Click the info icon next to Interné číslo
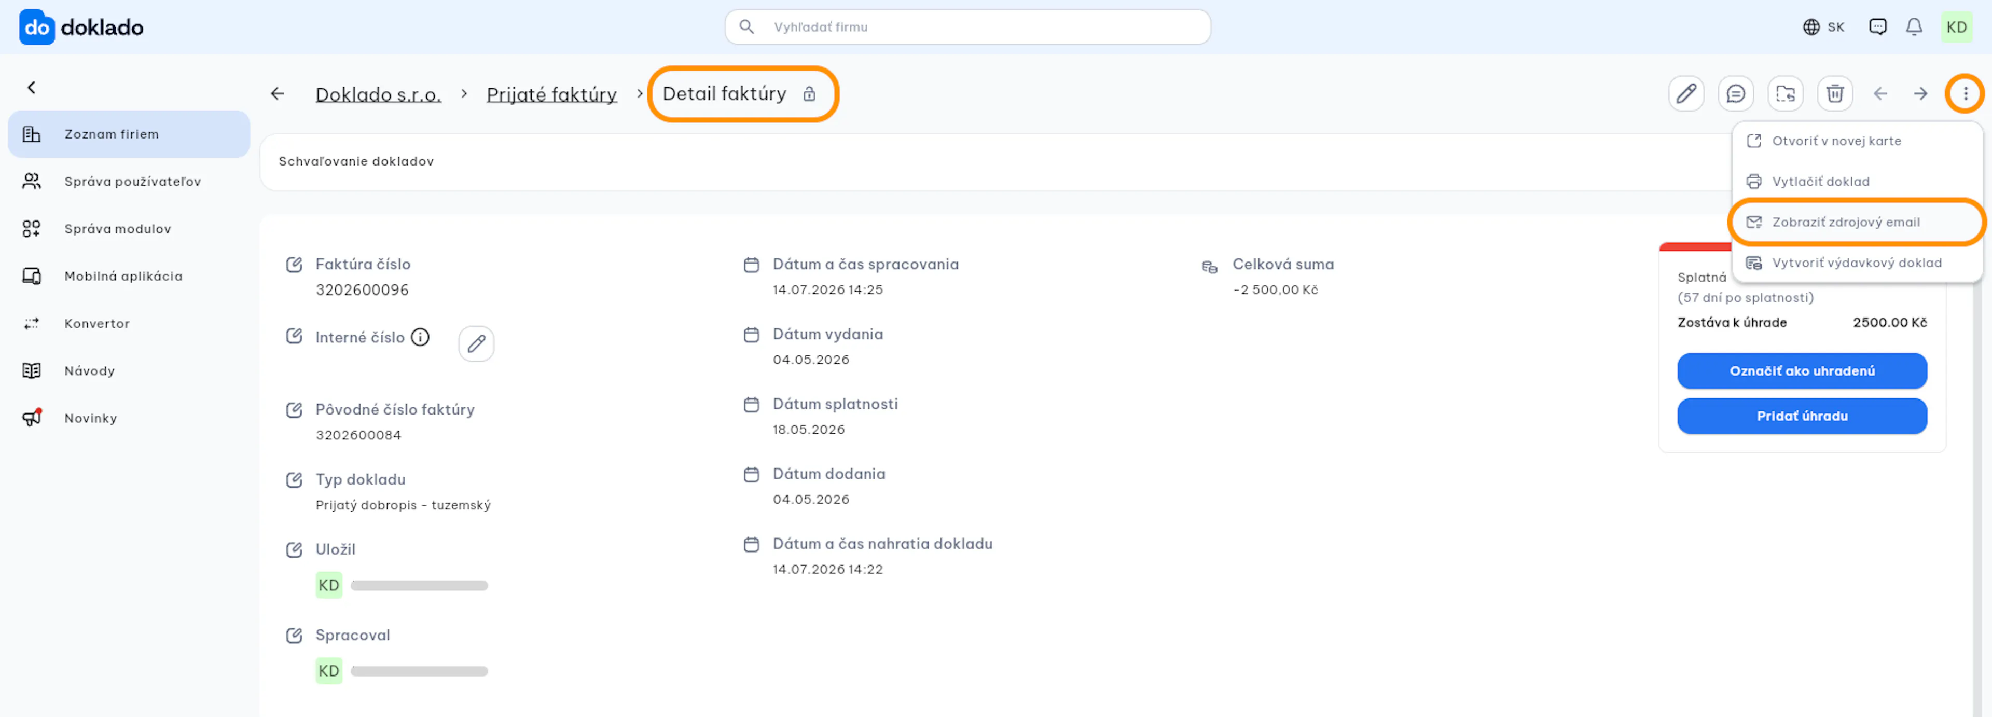1992x717 pixels. (x=420, y=337)
